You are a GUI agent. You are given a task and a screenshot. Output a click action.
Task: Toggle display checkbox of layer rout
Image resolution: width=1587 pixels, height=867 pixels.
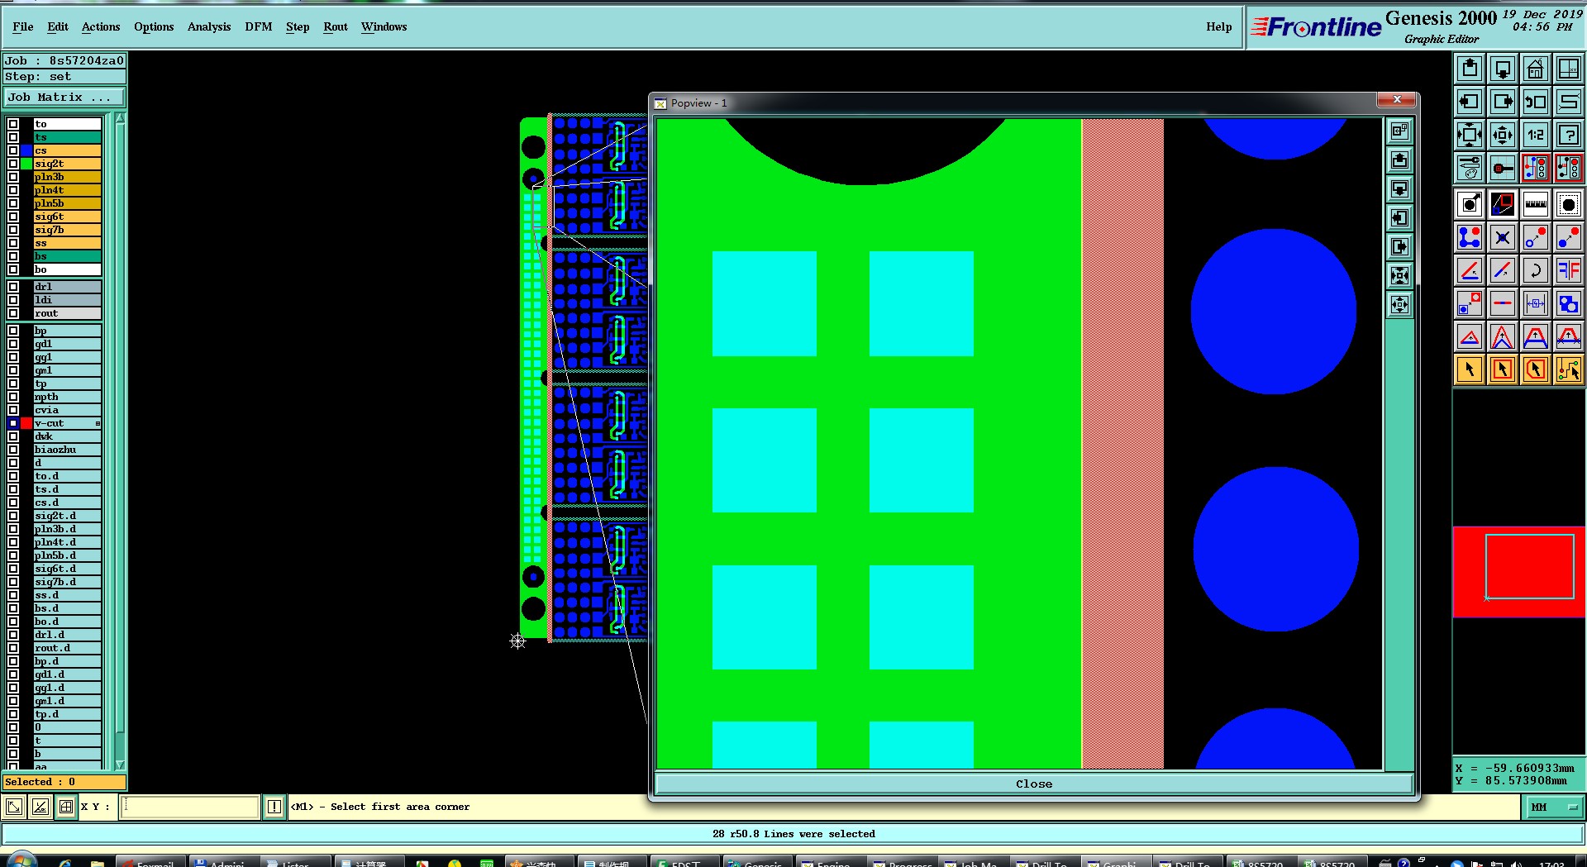coord(13,313)
